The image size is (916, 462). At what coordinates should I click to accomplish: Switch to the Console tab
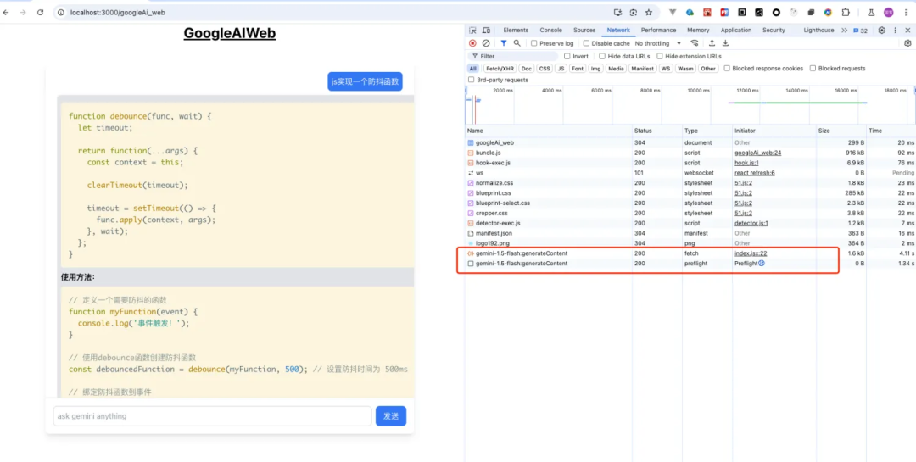click(550, 31)
